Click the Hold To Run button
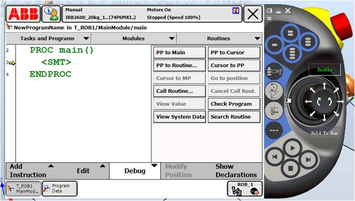Viewport: 355px width, 201px height. click(x=324, y=133)
